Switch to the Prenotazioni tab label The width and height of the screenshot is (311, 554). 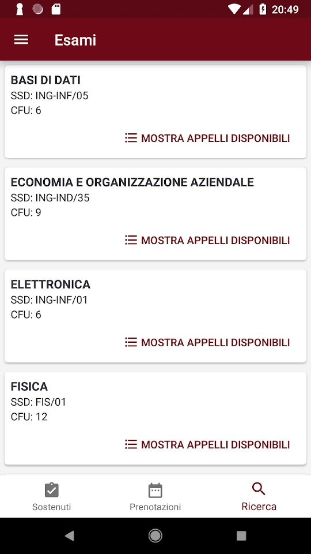[155, 507]
